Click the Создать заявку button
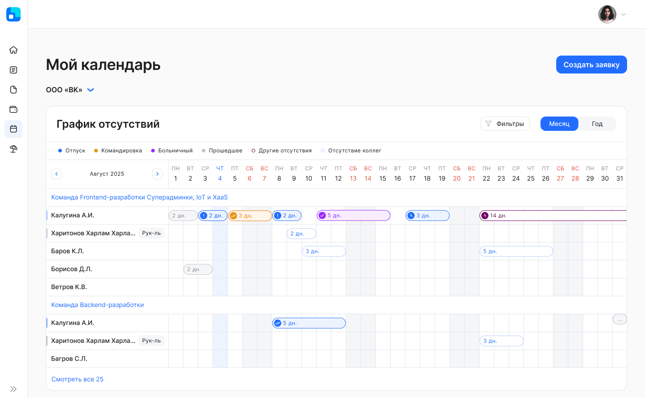Viewport: 645px width, 398px height. [x=591, y=65]
